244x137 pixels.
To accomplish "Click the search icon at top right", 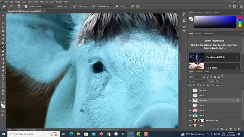I will 230,6.
